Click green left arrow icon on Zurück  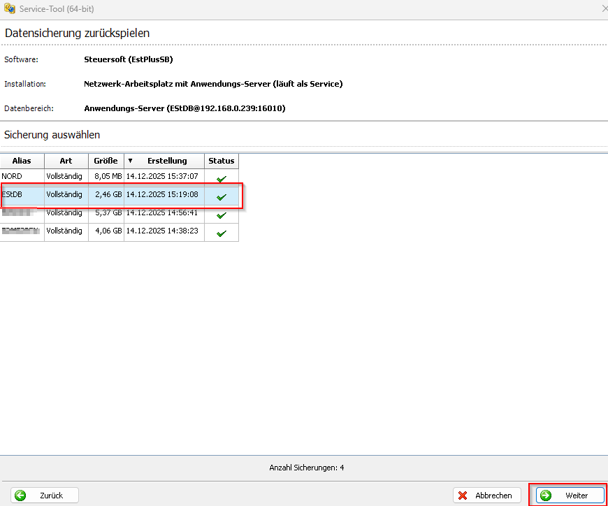[21, 496]
